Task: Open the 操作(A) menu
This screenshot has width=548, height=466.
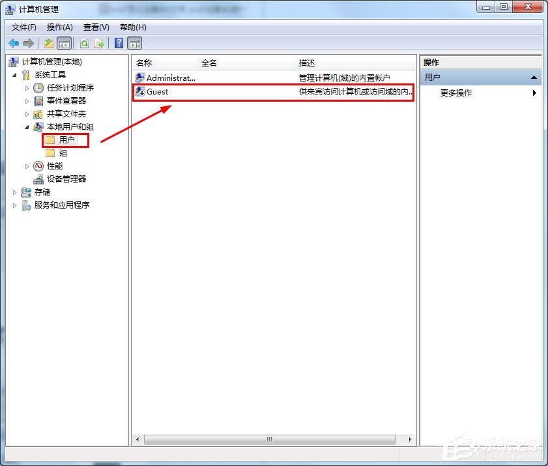Action: click(60, 27)
